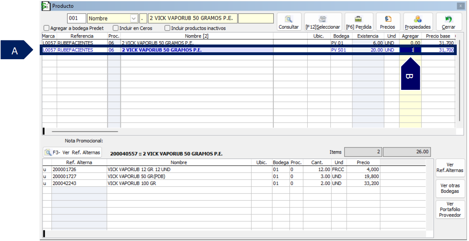Click the top grid horizontal scrollbar
The width and height of the screenshot is (469, 241).
pos(85,131)
